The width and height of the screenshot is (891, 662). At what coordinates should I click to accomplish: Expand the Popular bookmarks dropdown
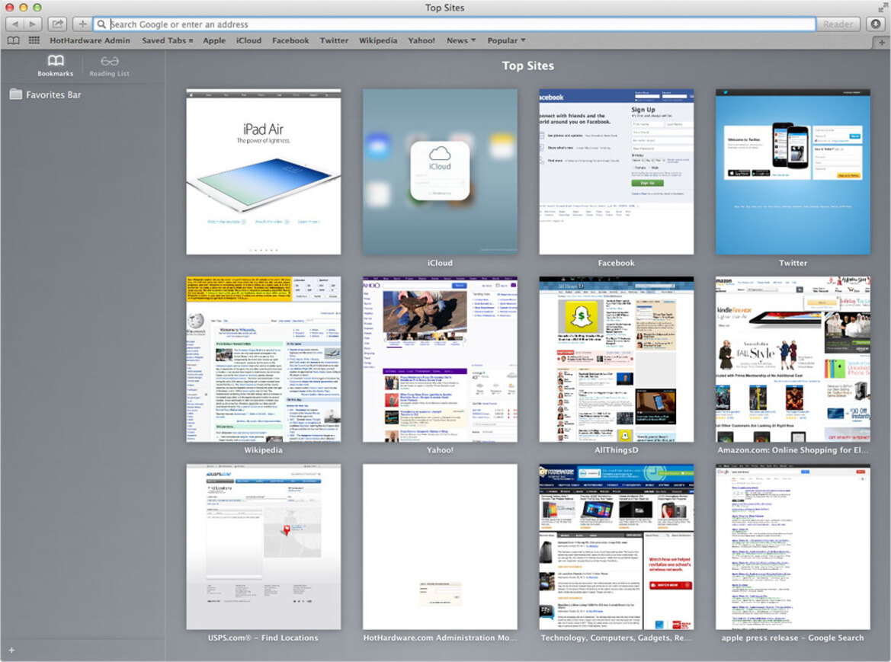point(506,40)
